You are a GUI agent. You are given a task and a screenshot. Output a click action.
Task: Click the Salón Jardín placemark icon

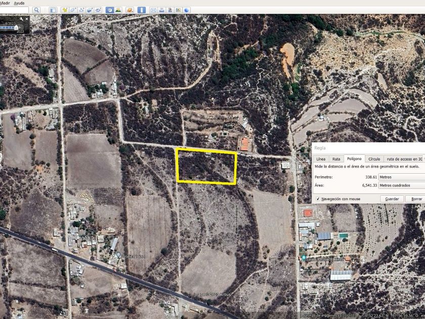[x=304, y=257]
